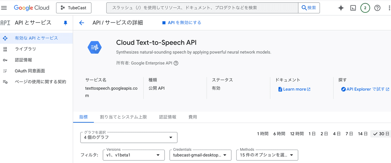Click the Cloud Text-to-Speech API title
The width and height of the screenshot is (391, 163).
click(x=156, y=43)
